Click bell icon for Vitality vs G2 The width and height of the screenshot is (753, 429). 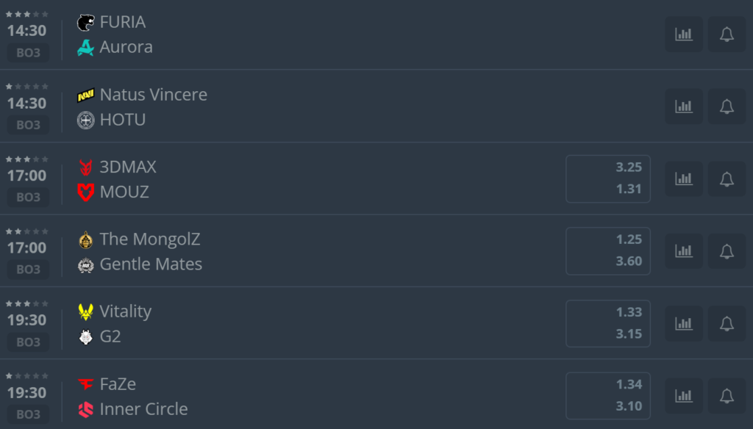pos(727,323)
